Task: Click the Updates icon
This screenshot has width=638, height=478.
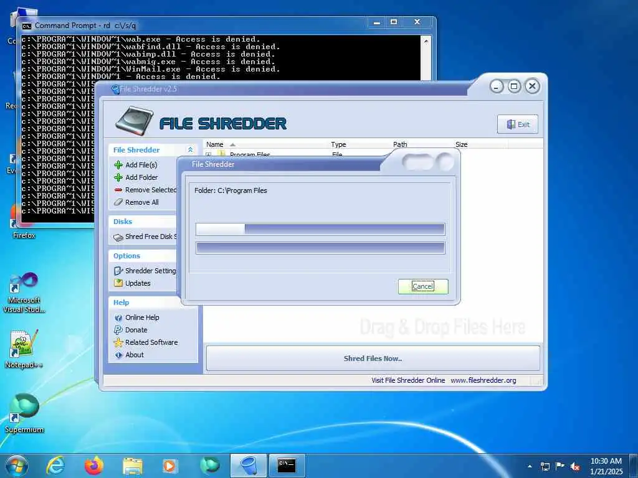Action: point(118,283)
